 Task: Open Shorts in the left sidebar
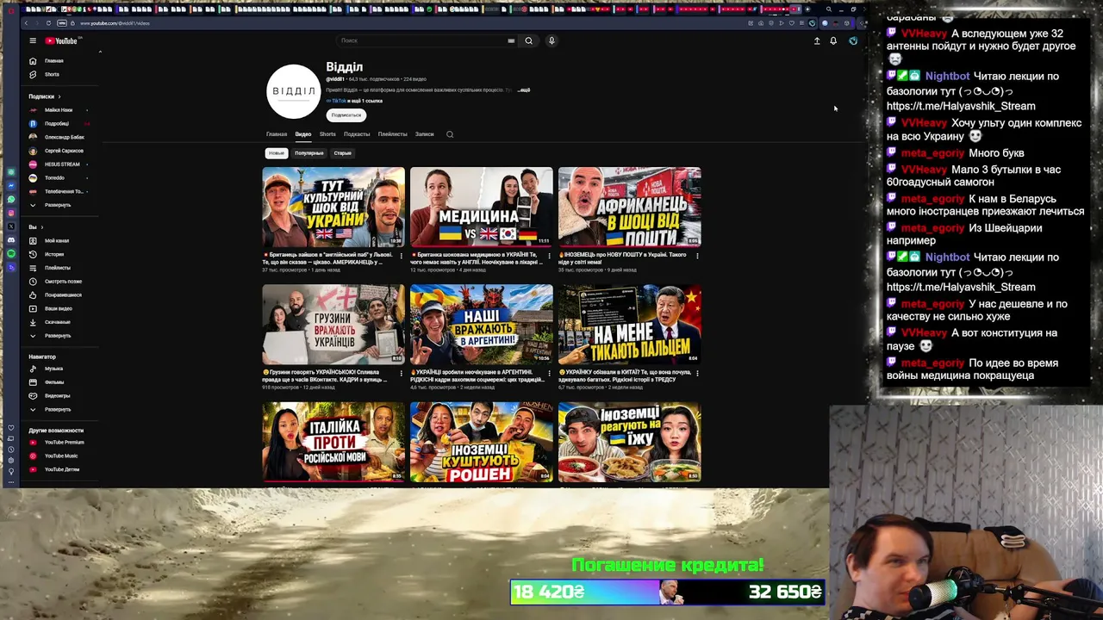pyautogui.click(x=52, y=74)
